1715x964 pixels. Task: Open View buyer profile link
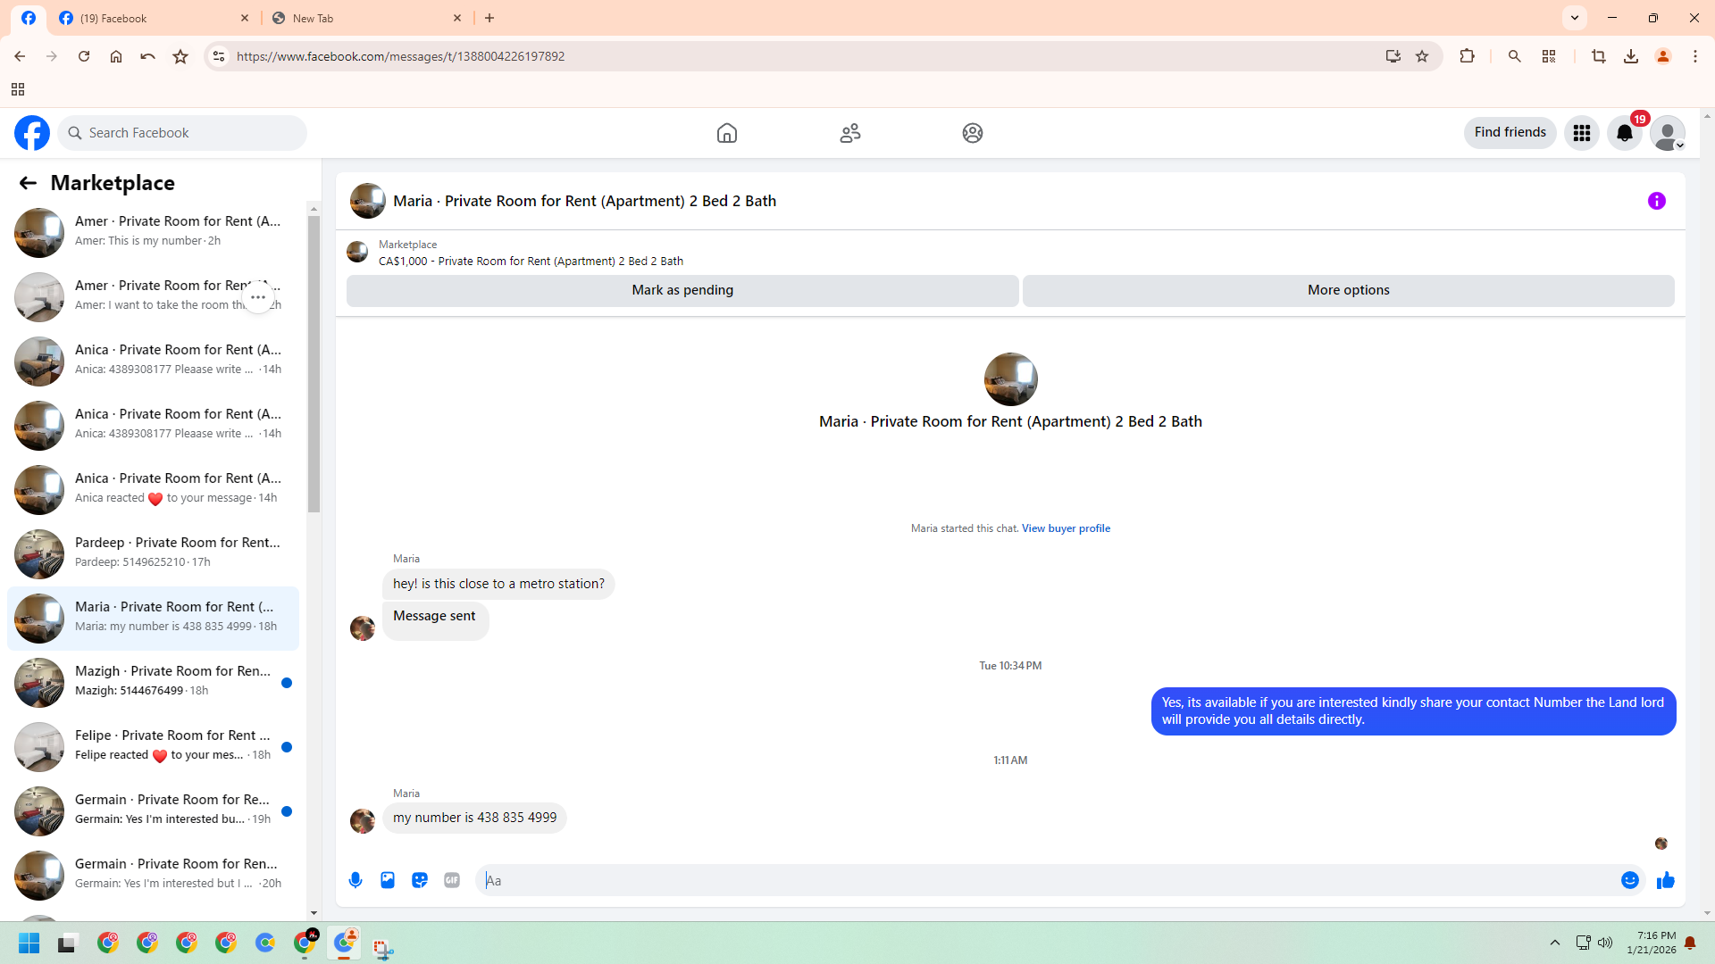1066,528
